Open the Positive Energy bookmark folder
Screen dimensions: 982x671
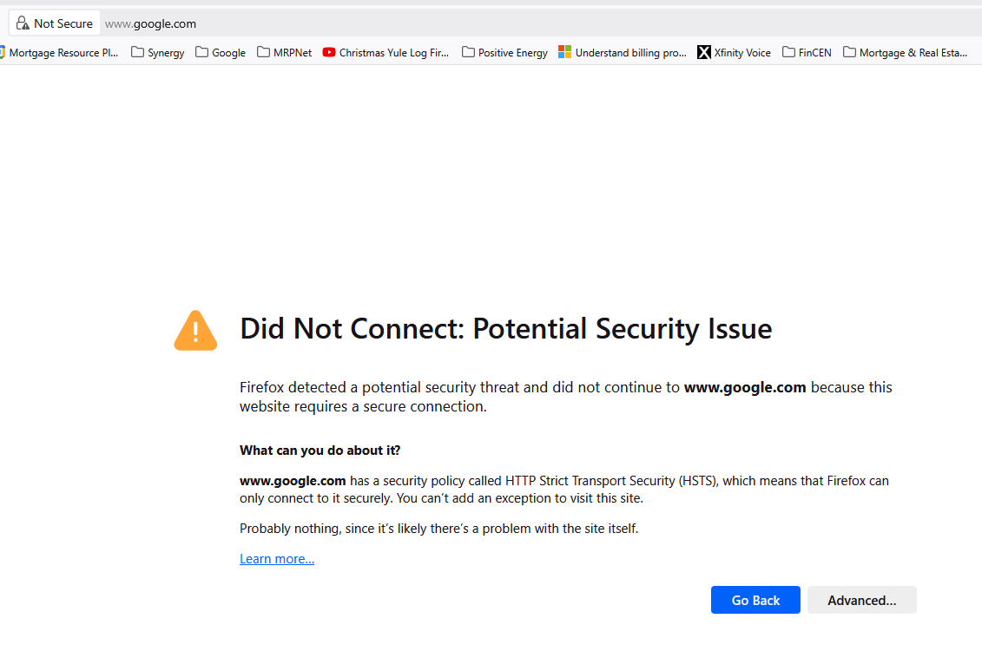(x=504, y=53)
